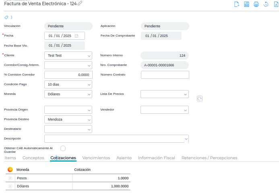Remove the Pesos row with its X icon

point(10,178)
